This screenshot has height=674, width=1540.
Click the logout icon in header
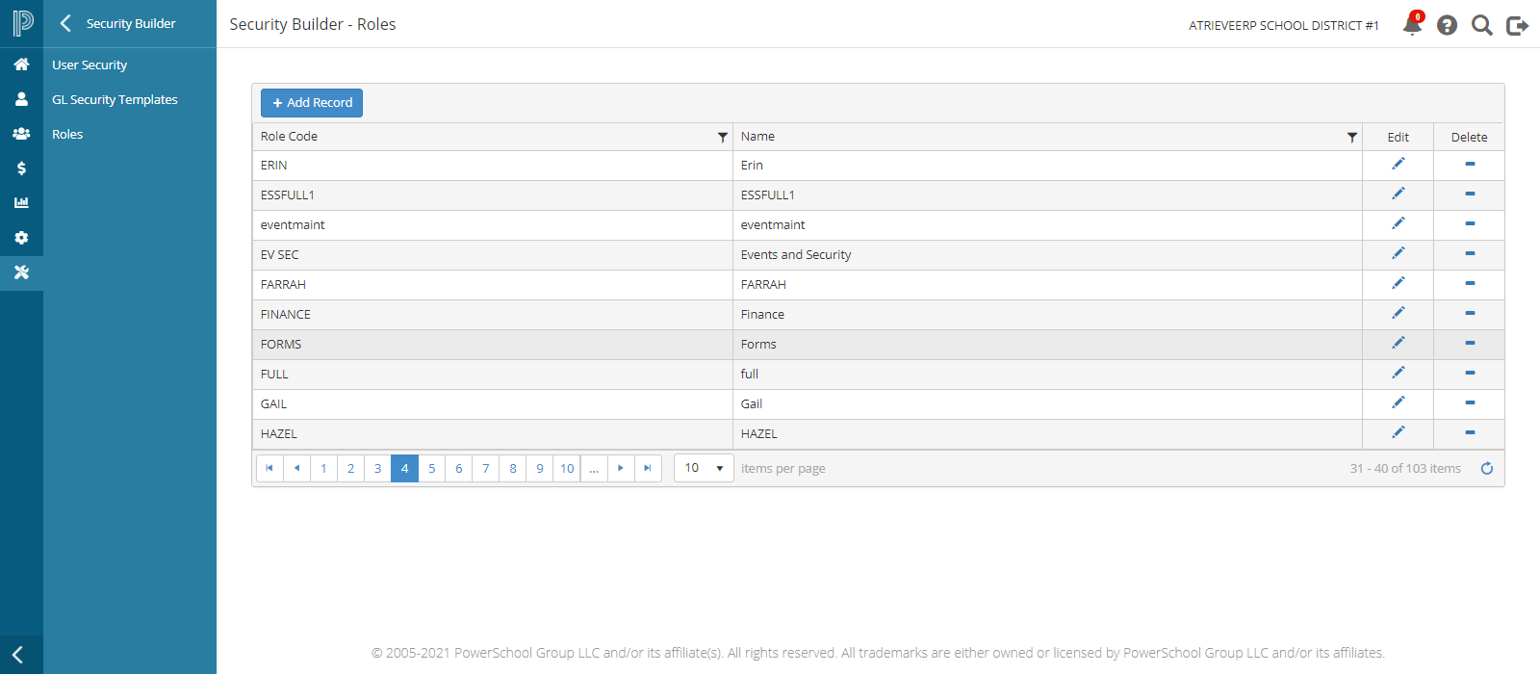click(1517, 25)
